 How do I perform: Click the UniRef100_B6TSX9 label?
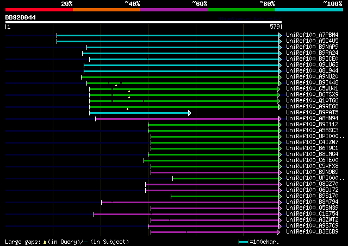tap(312, 95)
